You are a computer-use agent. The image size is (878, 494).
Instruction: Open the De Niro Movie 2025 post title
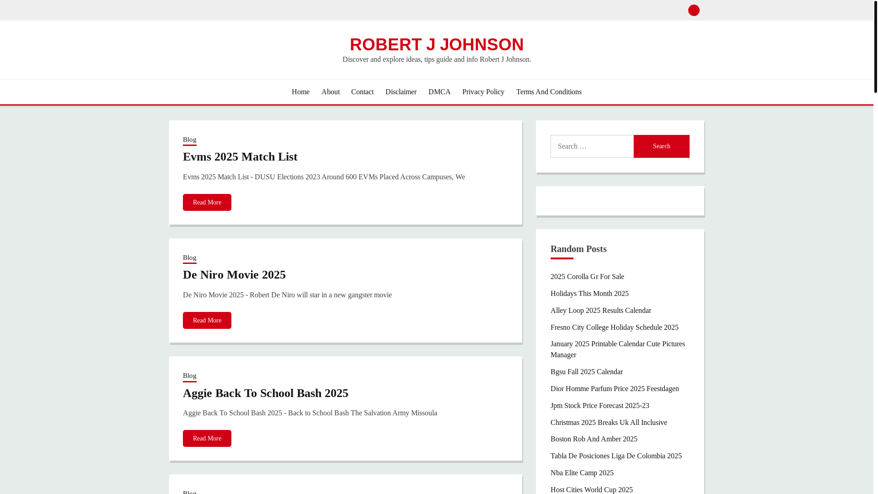[234, 275]
